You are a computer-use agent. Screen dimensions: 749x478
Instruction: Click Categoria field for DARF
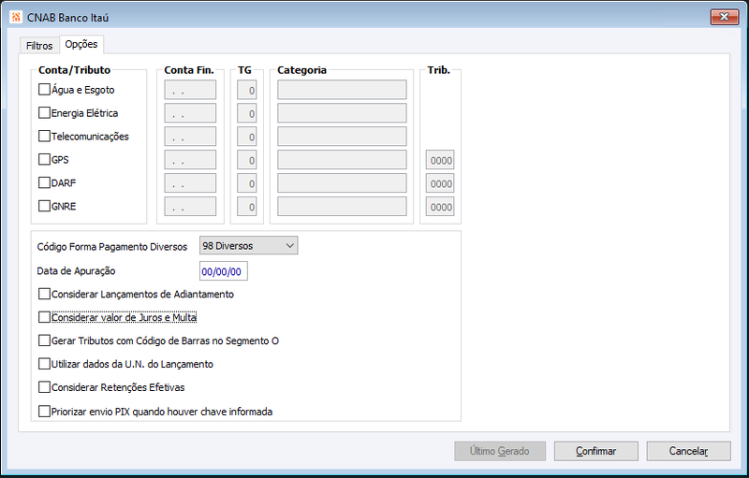342,183
